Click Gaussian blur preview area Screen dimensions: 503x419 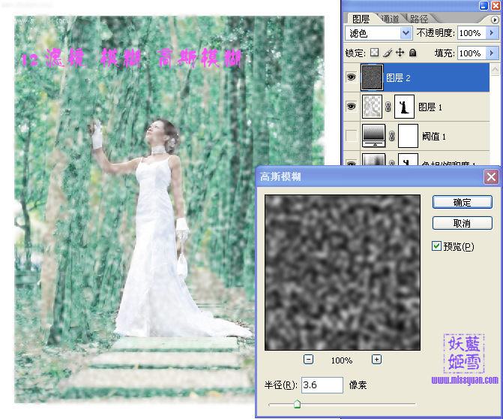[x=343, y=272]
